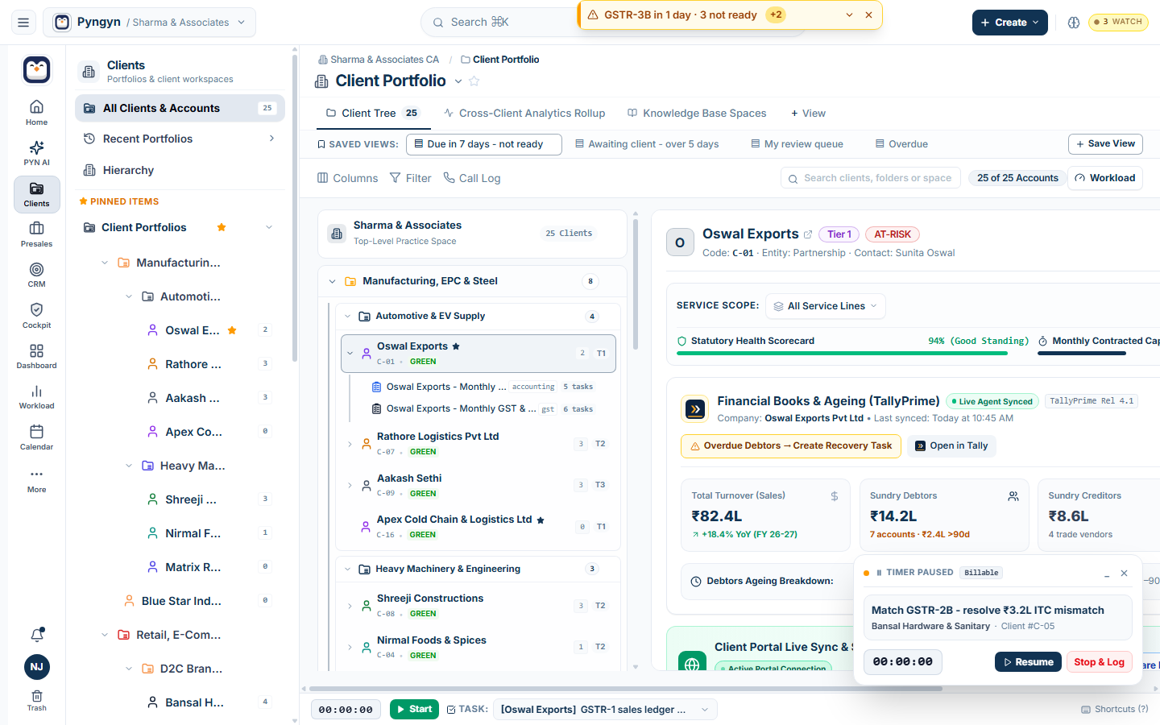This screenshot has height=725, width=1160.
Task: Select Overdue saved view
Action: point(901,144)
